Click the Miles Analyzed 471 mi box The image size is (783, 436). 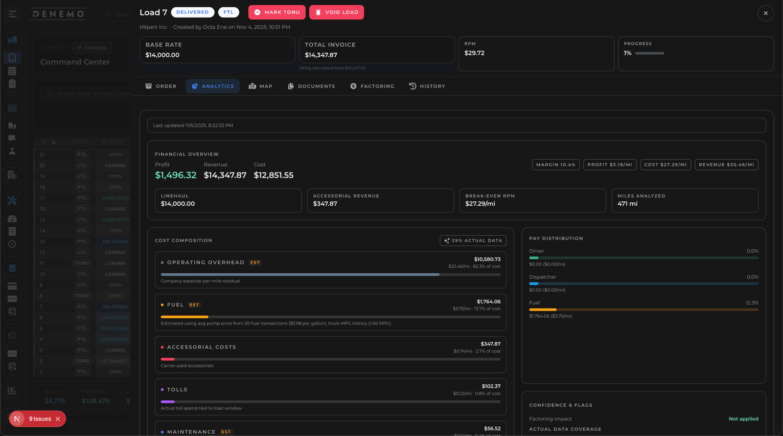tap(685, 200)
